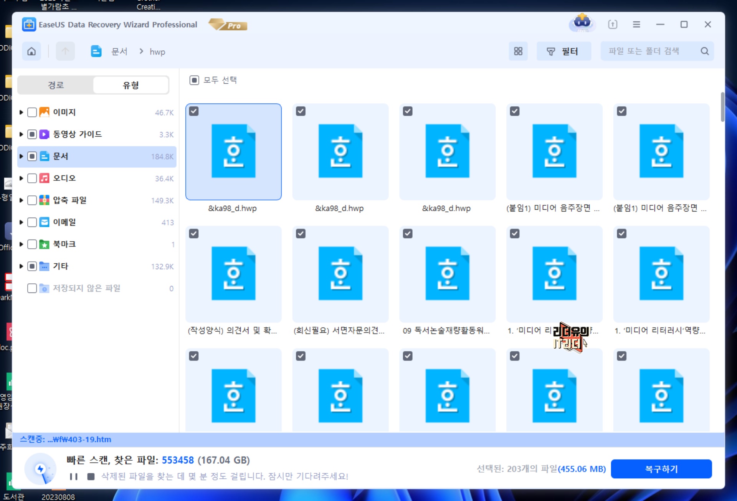Image resolution: width=737 pixels, height=501 pixels.
Task: Open the robot assistant icon
Action: pyautogui.click(x=582, y=23)
